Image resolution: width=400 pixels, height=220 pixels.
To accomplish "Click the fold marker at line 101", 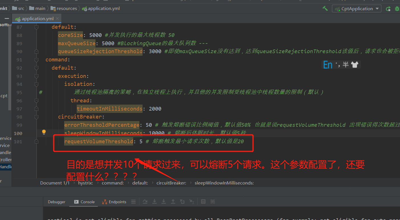I will (36, 141).
